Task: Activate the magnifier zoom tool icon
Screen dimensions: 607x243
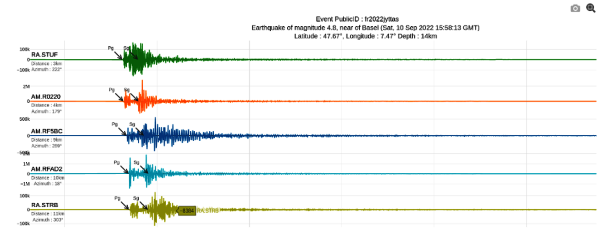Action: pos(591,8)
